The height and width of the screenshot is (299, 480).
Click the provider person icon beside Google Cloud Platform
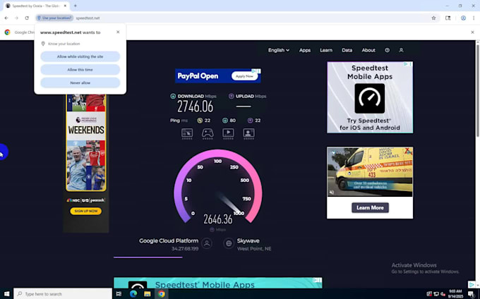(x=207, y=243)
